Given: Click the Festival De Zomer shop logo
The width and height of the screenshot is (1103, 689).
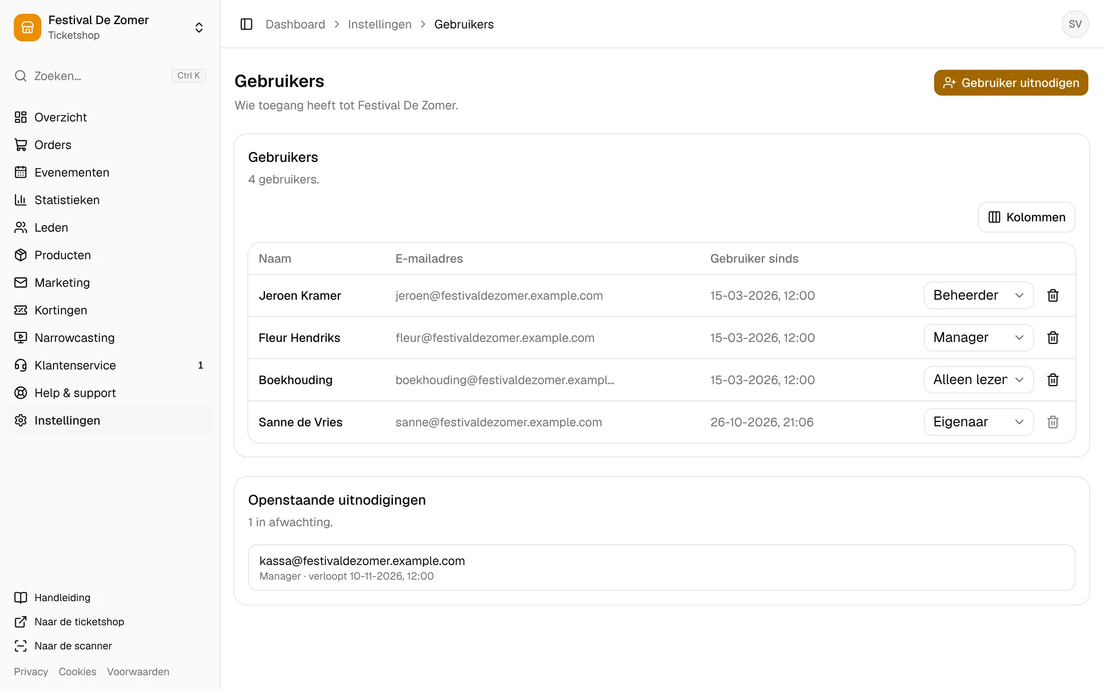Looking at the screenshot, I should pyautogui.click(x=27, y=27).
